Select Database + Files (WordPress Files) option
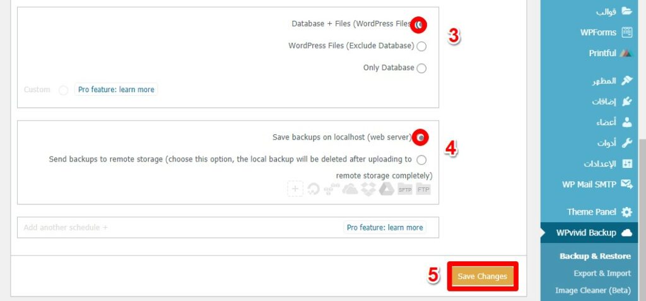 point(419,25)
